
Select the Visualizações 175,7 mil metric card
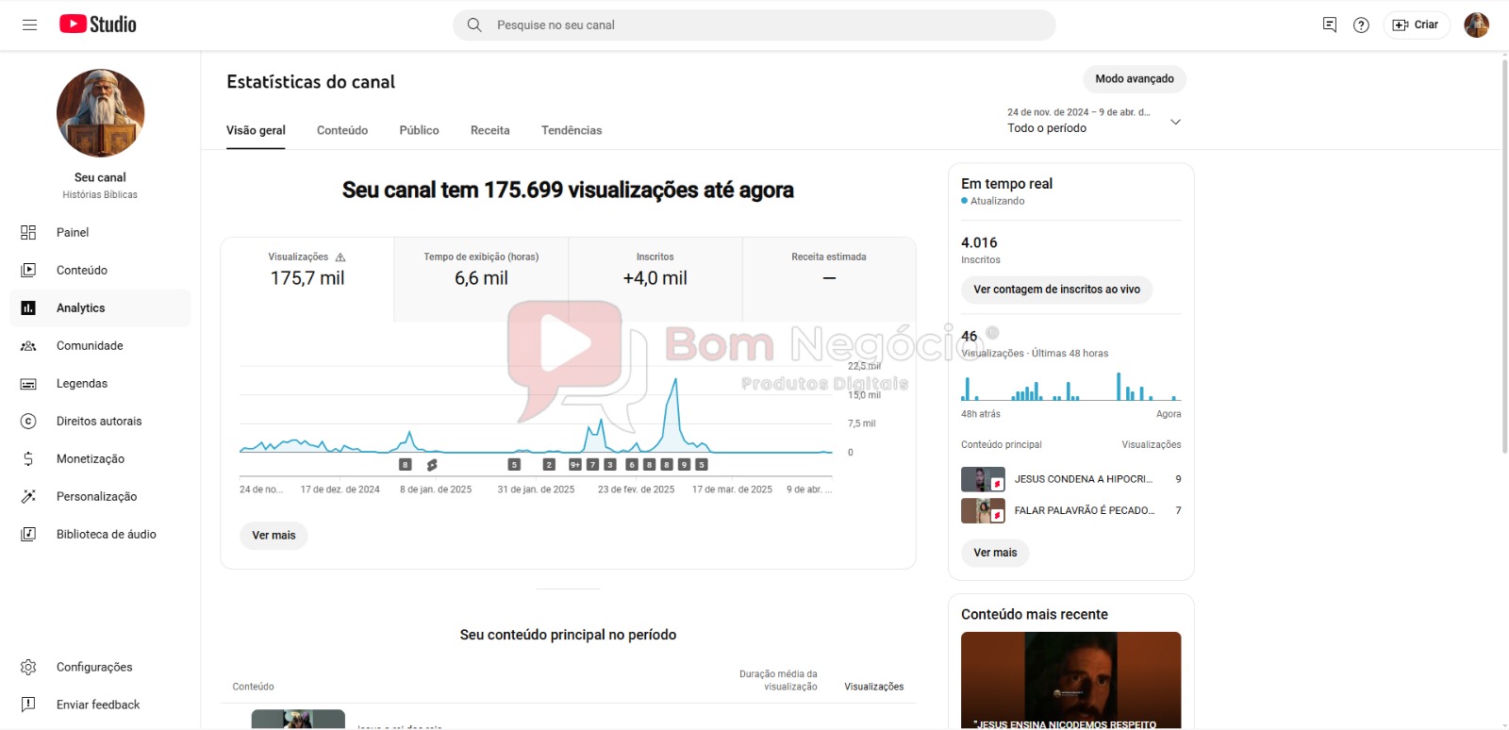click(307, 279)
